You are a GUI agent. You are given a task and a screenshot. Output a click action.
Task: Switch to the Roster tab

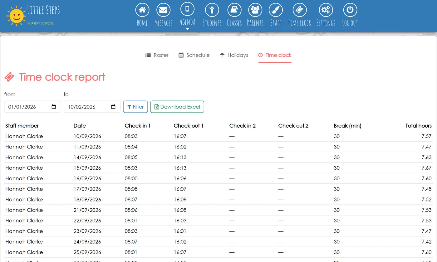[x=157, y=55]
